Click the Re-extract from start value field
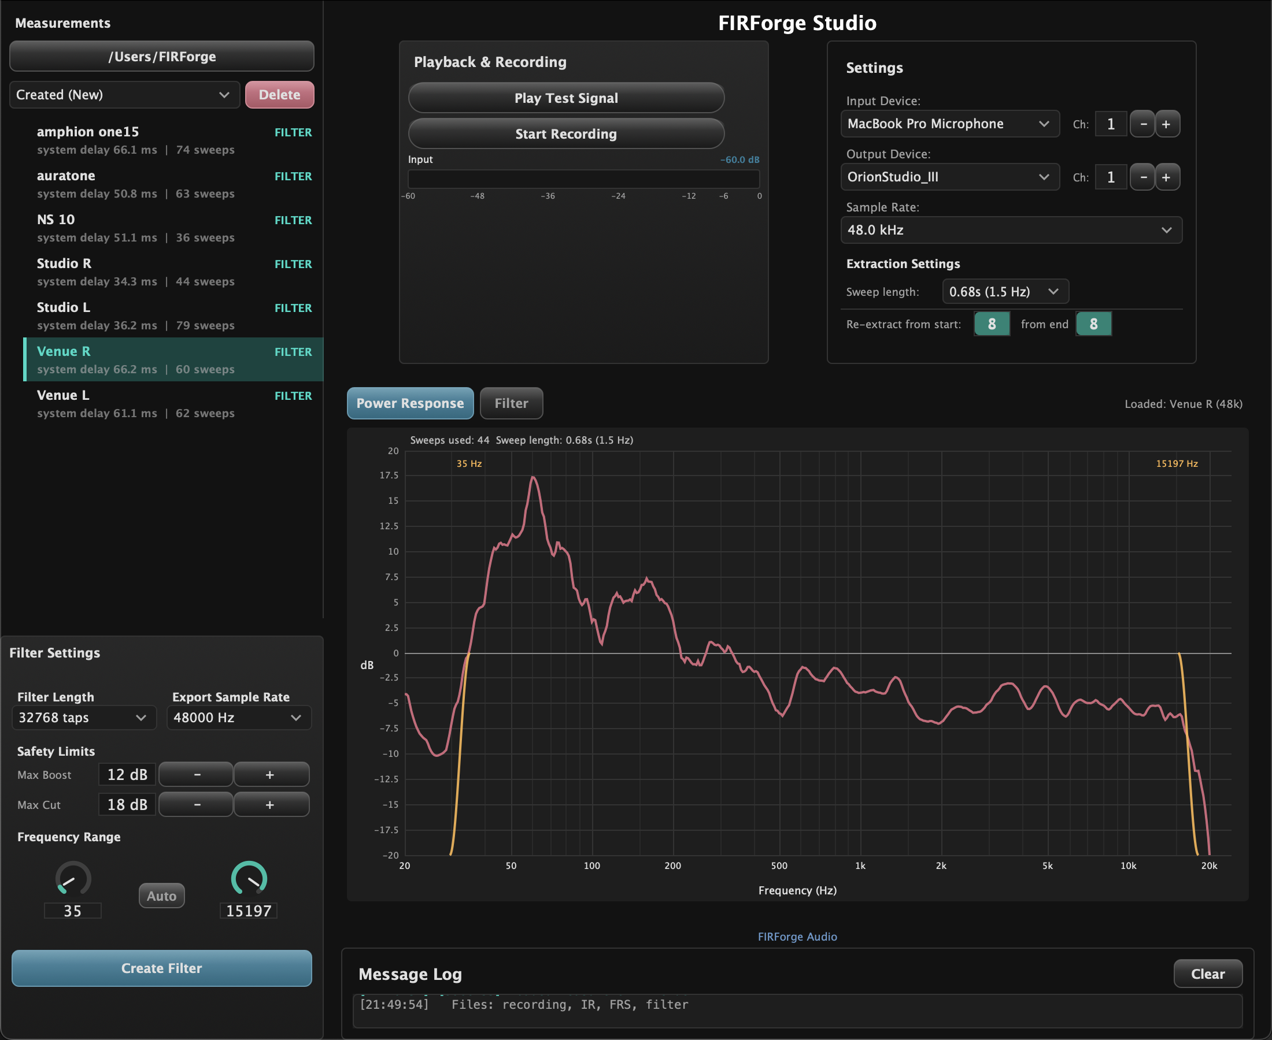Image resolution: width=1272 pixels, height=1040 pixels. pyautogui.click(x=991, y=324)
